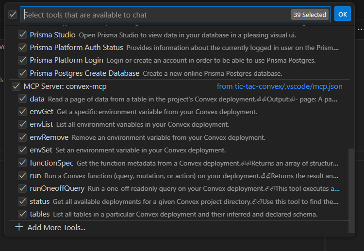Click the 39 Selected badge
364x251 pixels.
pos(310,15)
